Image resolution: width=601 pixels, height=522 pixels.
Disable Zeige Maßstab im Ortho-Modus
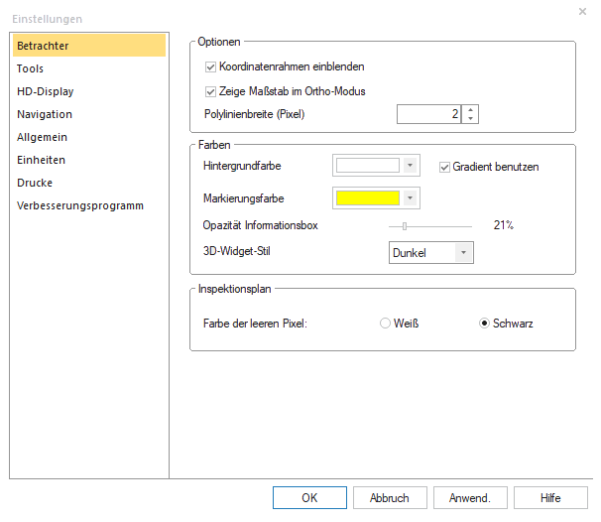210,91
